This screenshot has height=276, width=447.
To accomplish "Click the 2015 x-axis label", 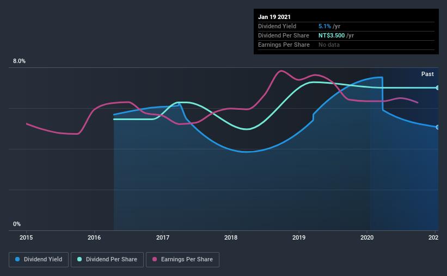I will click(26, 237).
